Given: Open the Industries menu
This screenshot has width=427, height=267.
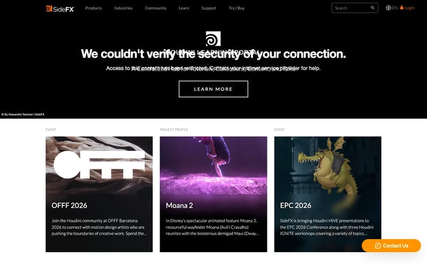Looking at the screenshot, I should 123,8.
